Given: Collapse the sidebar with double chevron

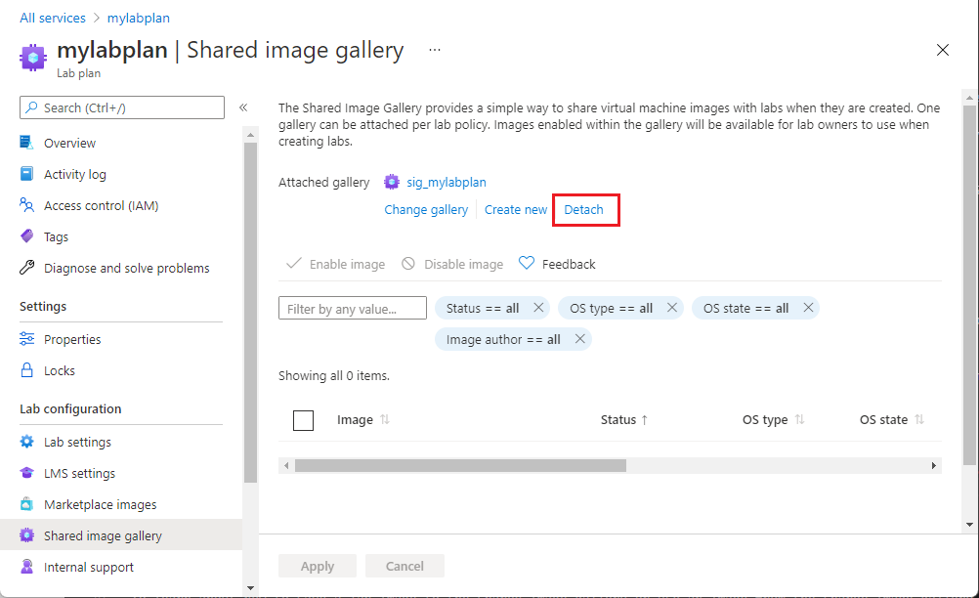Looking at the screenshot, I should [x=243, y=107].
